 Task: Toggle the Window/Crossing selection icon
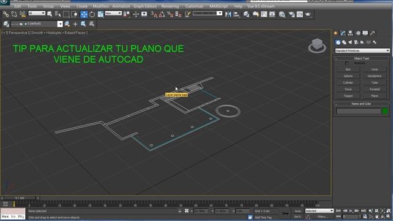click(x=74, y=14)
